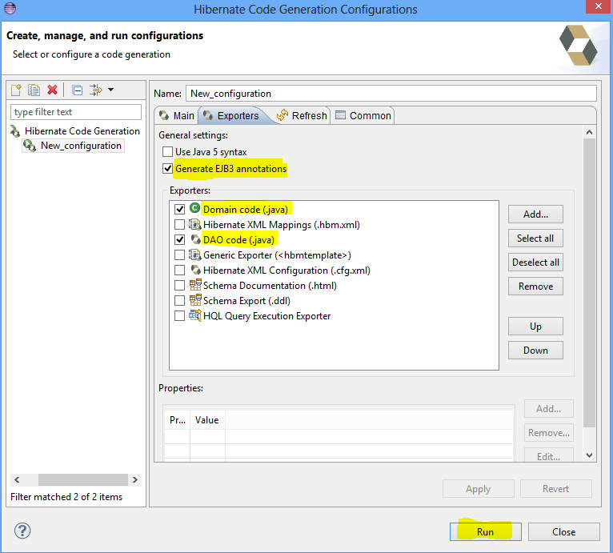Switch to the Main tab
Viewport: 613px width, 553px height.
(177, 116)
